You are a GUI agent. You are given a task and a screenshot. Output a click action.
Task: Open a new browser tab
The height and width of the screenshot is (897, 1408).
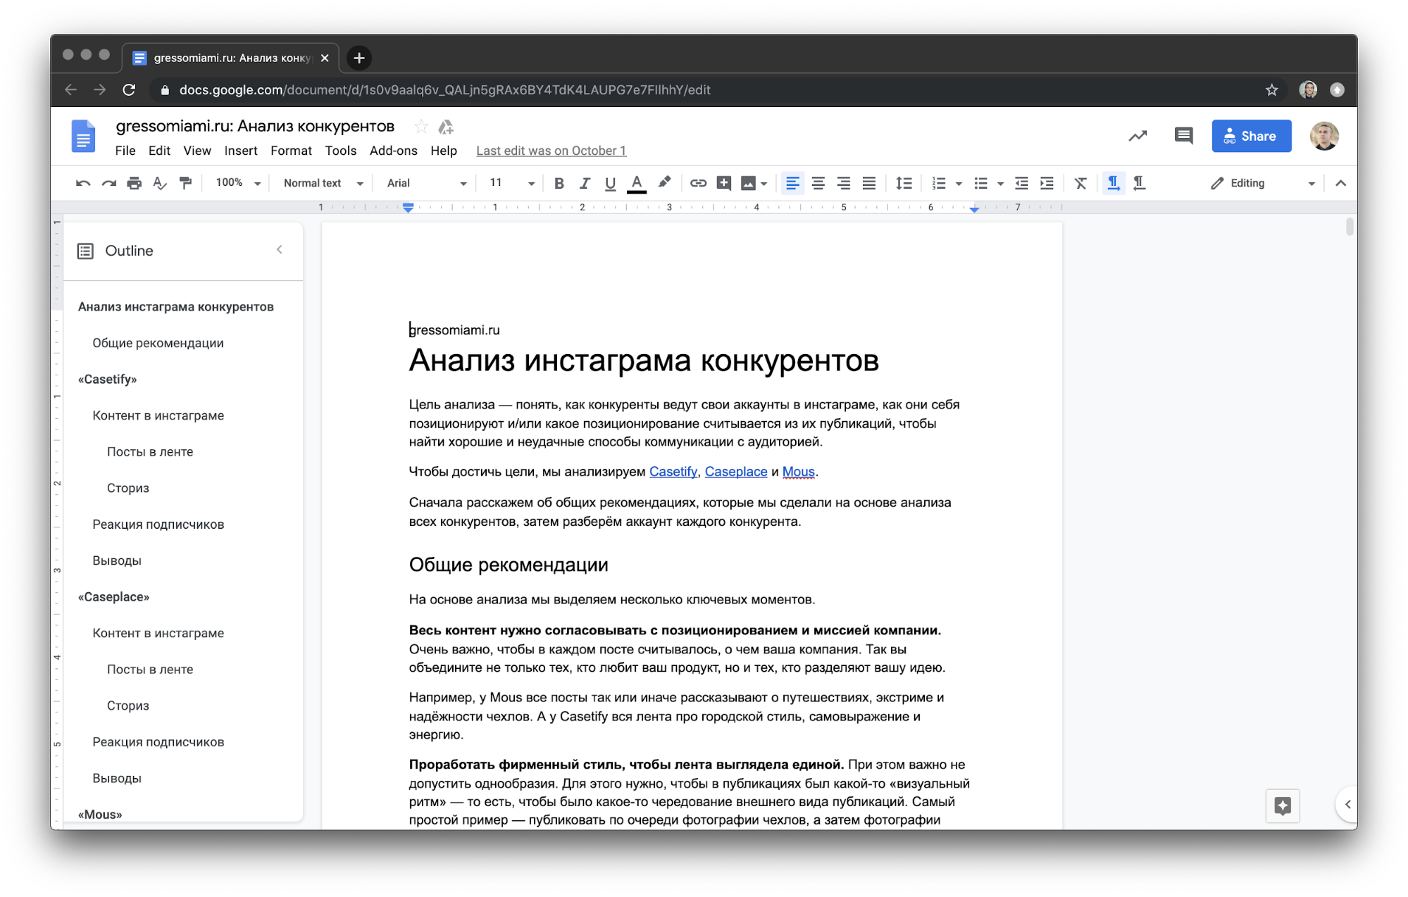pyautogui.click(x=359, y=58)
